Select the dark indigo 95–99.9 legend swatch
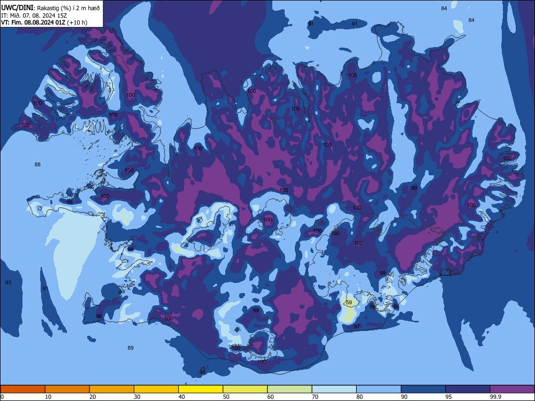Screen dimensions: 535x401 coord(468,389)
